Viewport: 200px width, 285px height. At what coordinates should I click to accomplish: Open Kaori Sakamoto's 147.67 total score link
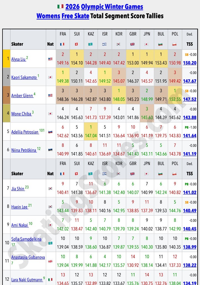(190, 81)
